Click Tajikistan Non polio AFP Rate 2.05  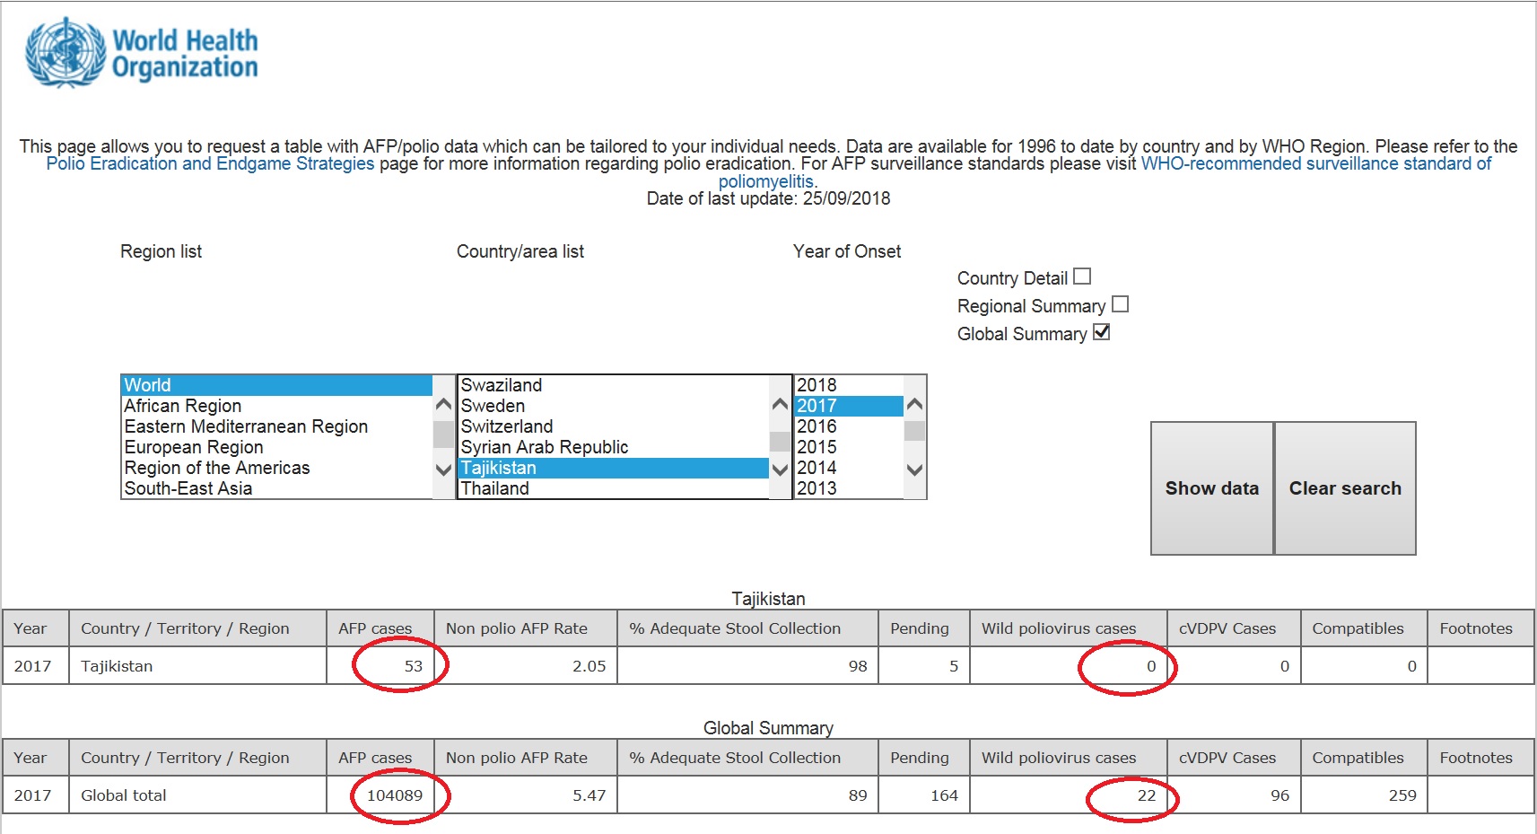pos(589,666)
